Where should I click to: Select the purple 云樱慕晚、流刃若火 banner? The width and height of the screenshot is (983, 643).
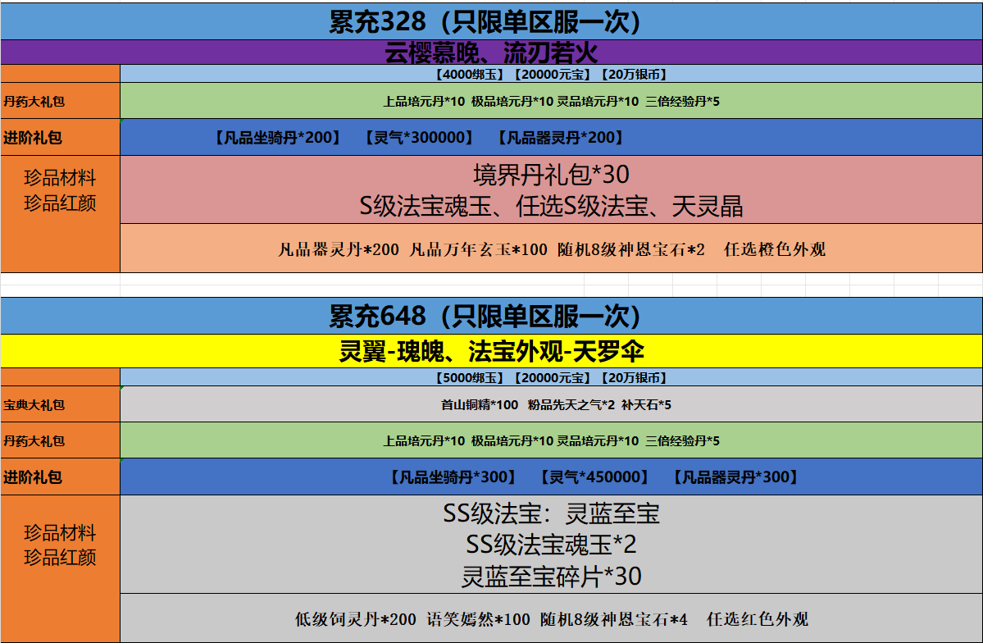(x=491, y=53)
